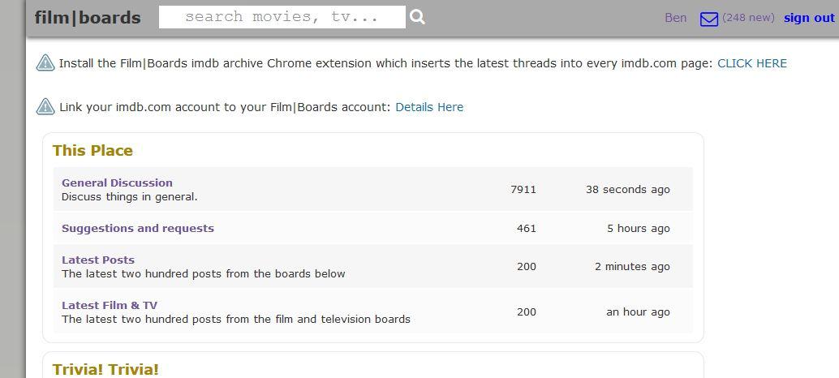
Task: Open the envelope messages icon
Action: (709, 19)
